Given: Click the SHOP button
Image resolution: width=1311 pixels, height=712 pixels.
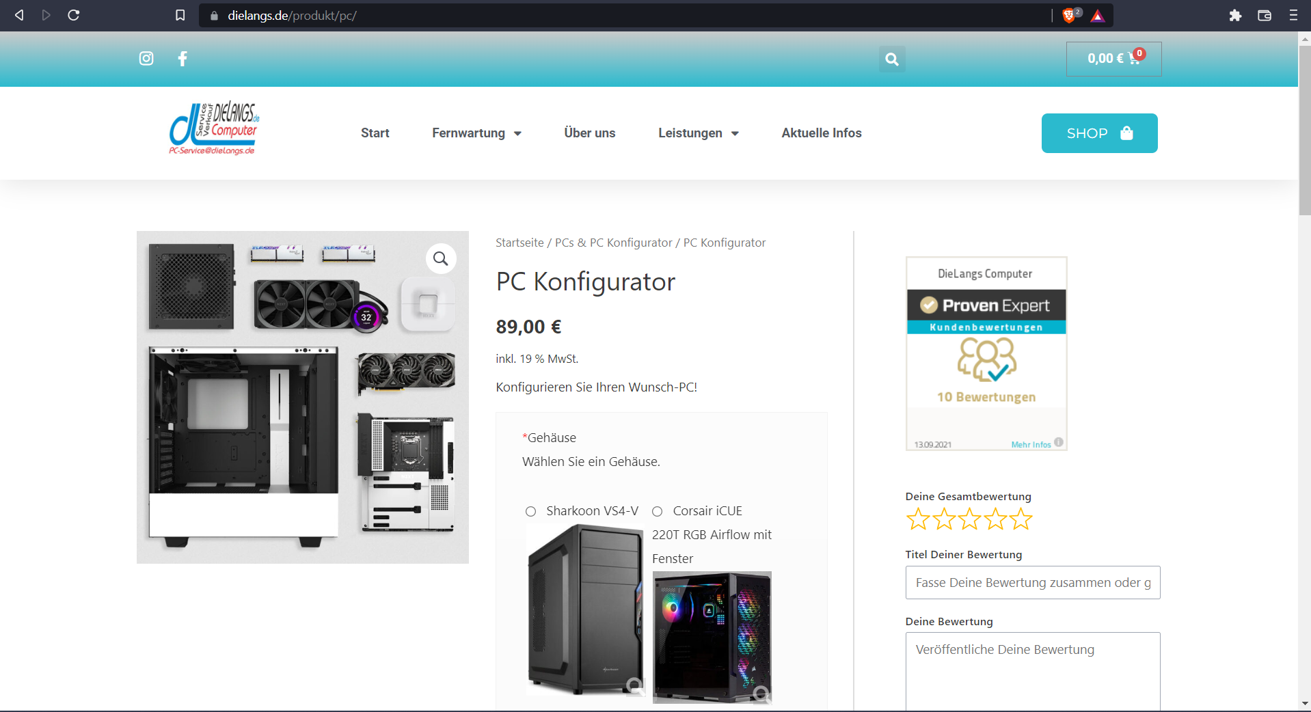Looking at the screenshot, I should (1098, 133).
